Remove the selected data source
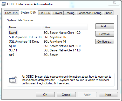Screen dimensions: 122x101 tap(105, 34)
